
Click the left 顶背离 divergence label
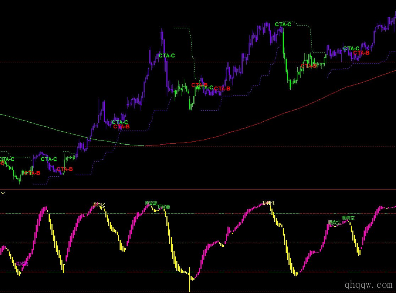coord(151,203)
